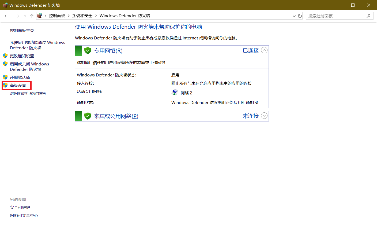
Task: Click the search magnifier icon
Action: (368, 16)
